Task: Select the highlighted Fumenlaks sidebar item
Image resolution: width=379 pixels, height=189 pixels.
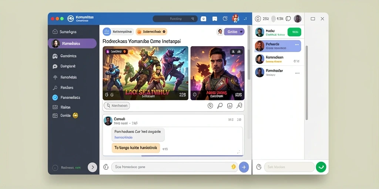Action: (72, 44)
